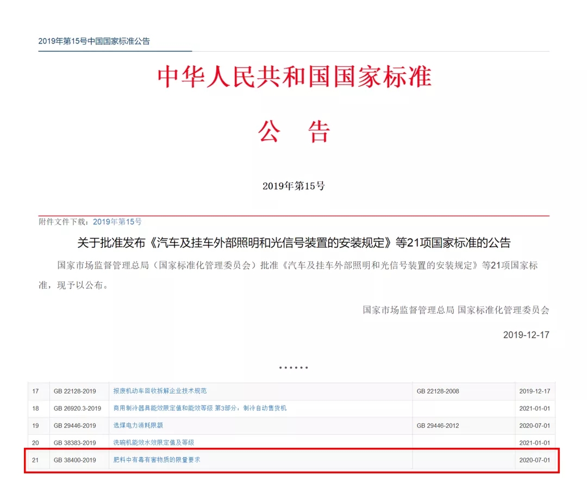Select the GB 38400-2019 standard number cell
The width and height of the screenshot is (587, 488).
[74, 460]
